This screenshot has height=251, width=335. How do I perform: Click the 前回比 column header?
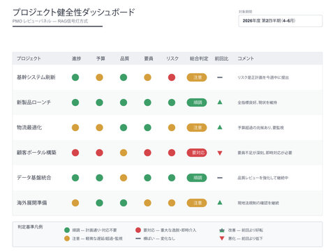point(221,59)
